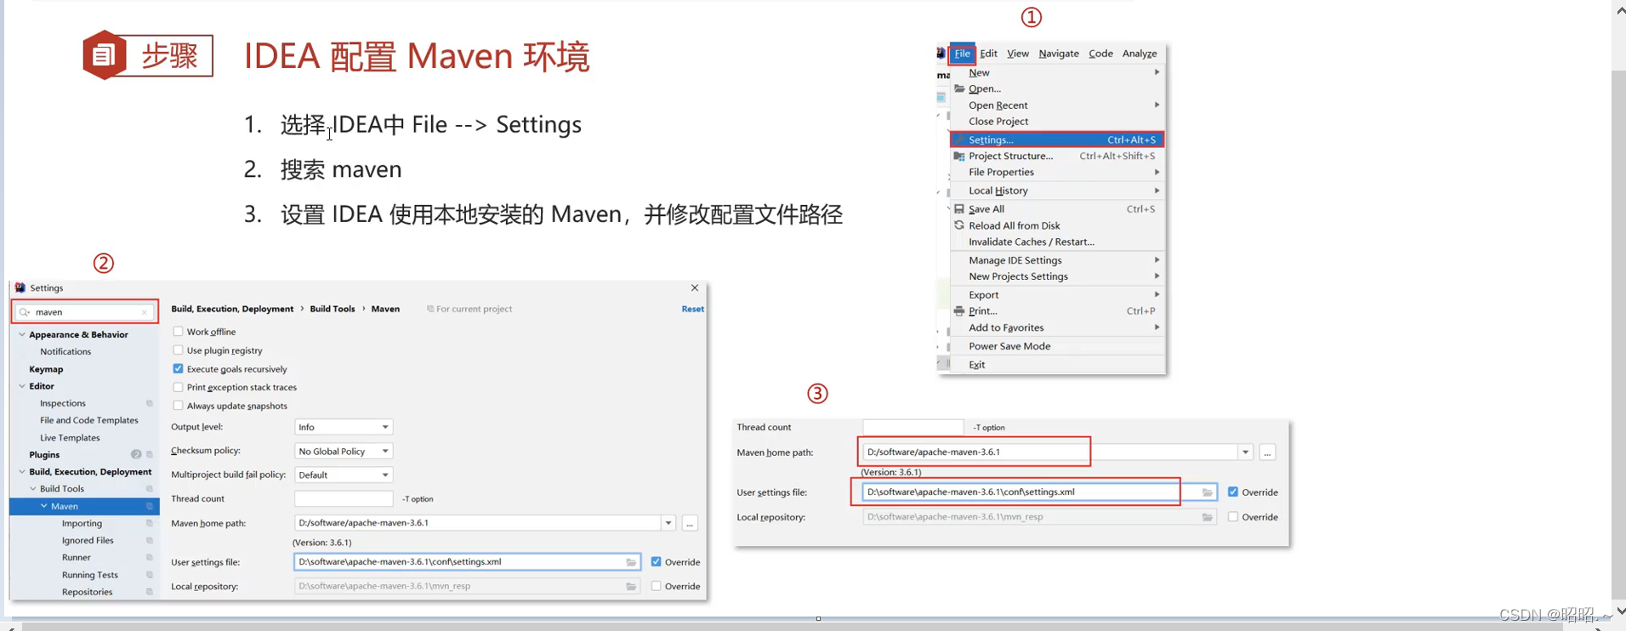Click the IntelliJ logo in Settings title bar
The height and width of the screenshot is (631, 1626).
pyautogui.click(x=20, y=287)
